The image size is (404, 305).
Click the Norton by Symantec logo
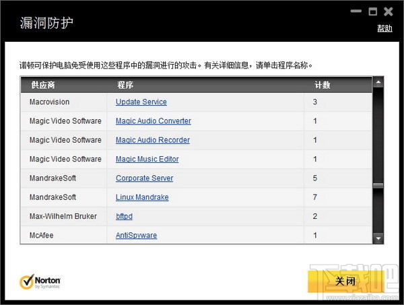pyautogui.click(x=40, y=282)
